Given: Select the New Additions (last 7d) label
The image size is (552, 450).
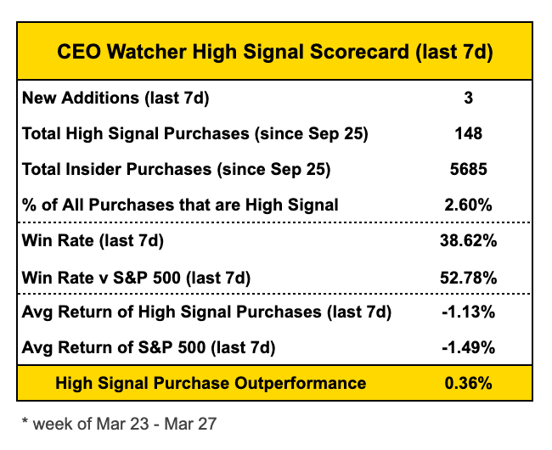Looking at the screenshot, I should coord(115,98).
